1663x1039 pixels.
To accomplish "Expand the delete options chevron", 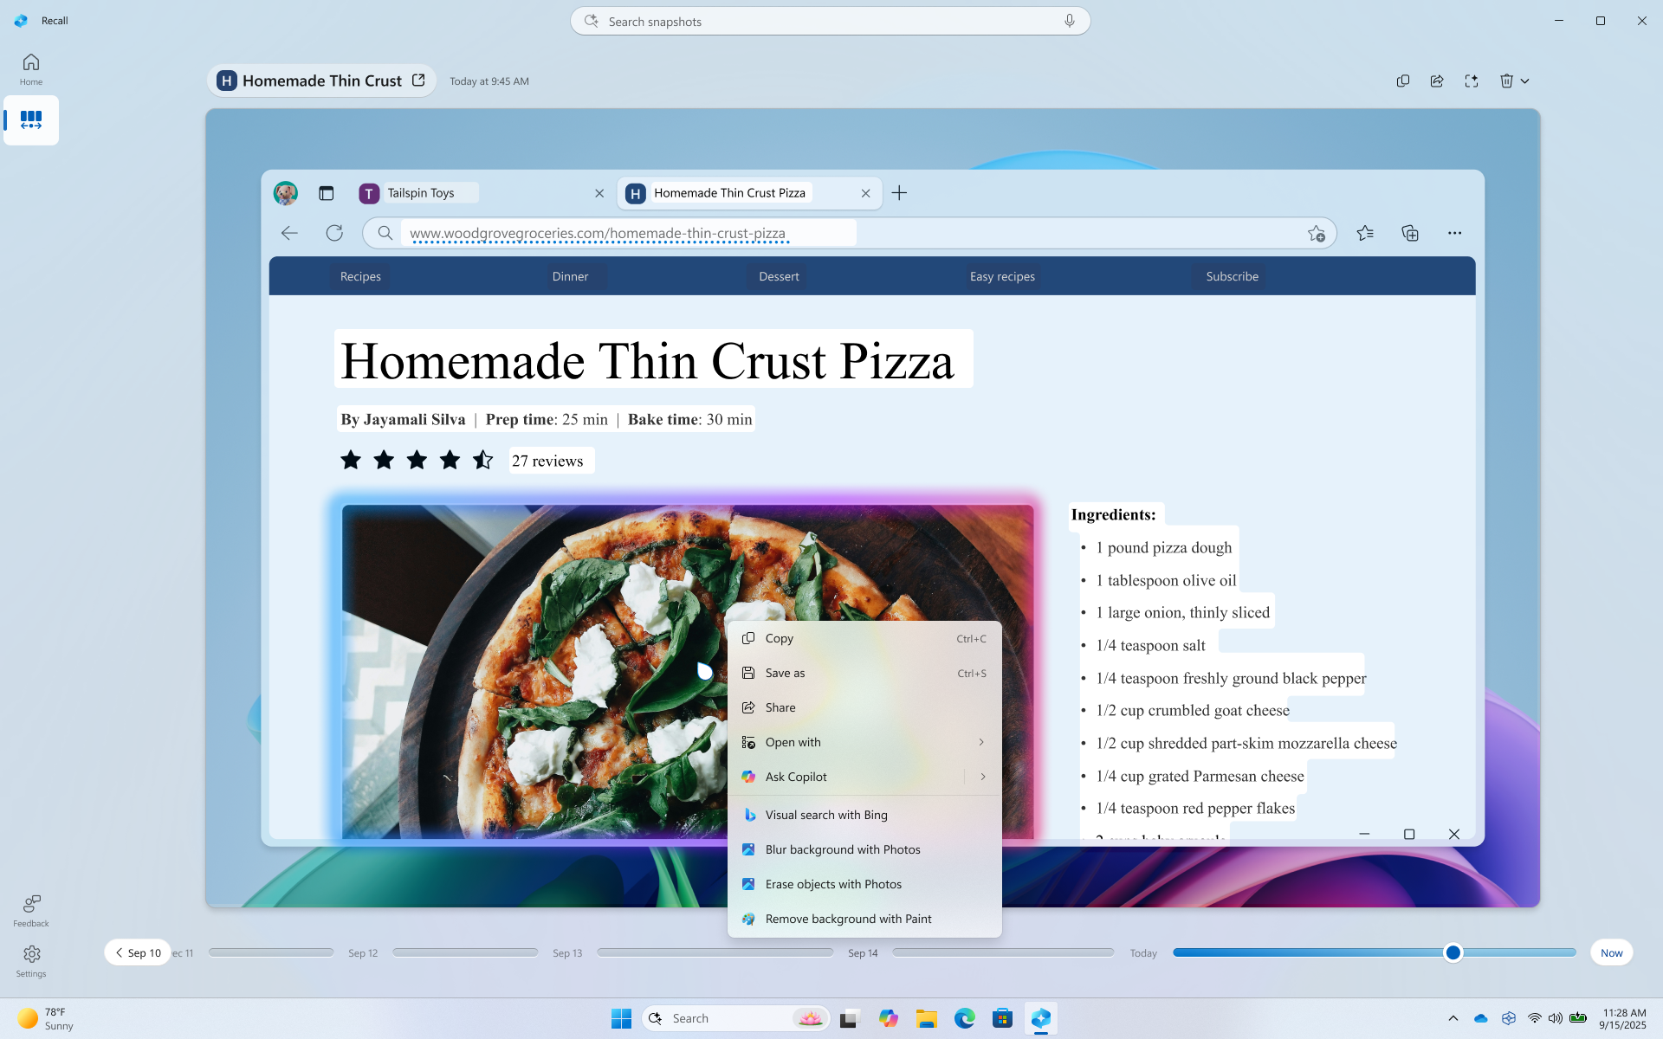I will [1525, 81].
